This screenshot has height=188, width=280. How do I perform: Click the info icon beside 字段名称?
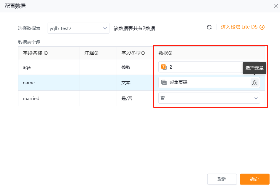tap(46, 53)
